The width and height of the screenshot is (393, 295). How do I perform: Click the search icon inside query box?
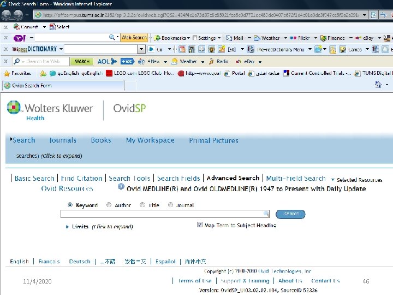click(x=266, y=214)
